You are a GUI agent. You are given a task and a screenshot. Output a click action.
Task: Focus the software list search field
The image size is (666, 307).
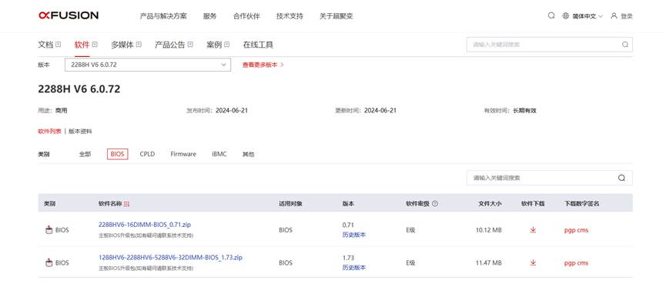coord(549,178)
